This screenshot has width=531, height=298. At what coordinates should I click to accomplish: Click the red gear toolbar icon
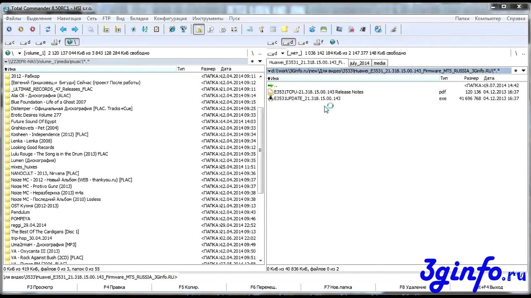tap(32, 29)
